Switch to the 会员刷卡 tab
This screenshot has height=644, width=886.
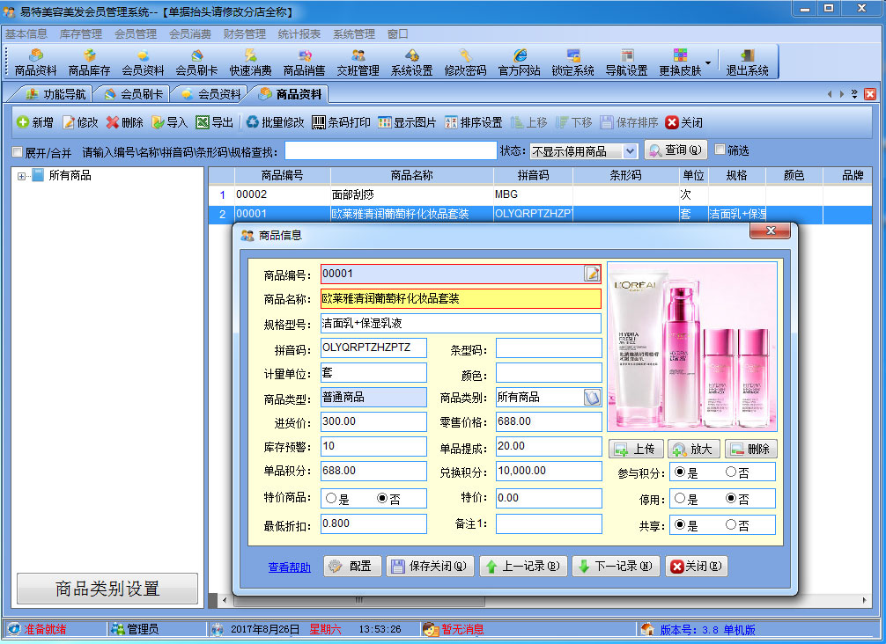[x=134, y=94]
